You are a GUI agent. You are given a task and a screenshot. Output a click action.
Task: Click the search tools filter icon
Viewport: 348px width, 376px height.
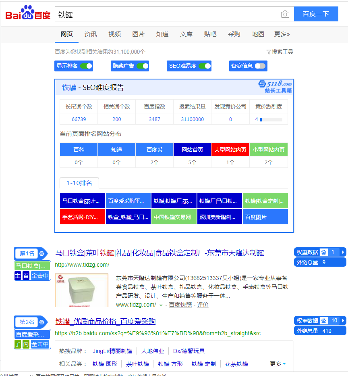[269, 52]
